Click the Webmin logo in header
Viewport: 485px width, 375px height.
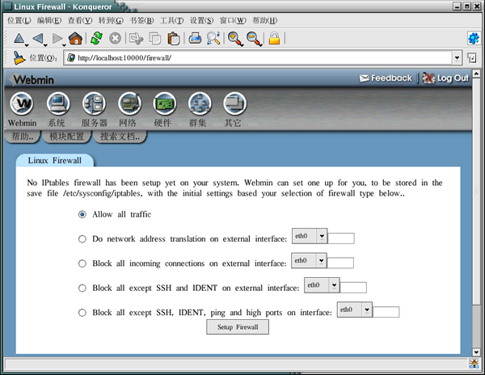(32, 80)
